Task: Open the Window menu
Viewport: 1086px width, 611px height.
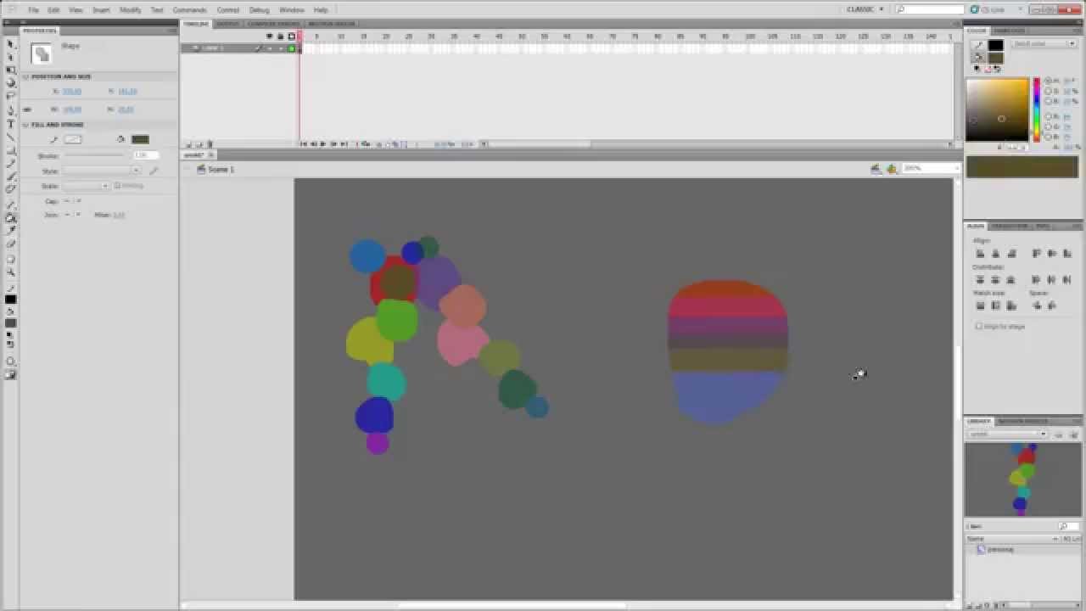Action: [x=291, y=10]
